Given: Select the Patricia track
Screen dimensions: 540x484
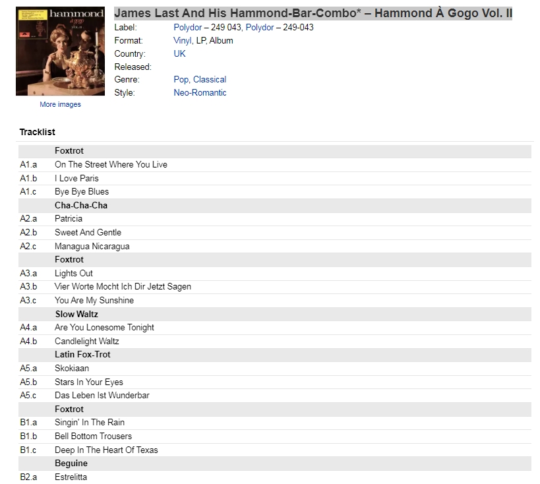Looking at the screenshot, I should (69, 219).
